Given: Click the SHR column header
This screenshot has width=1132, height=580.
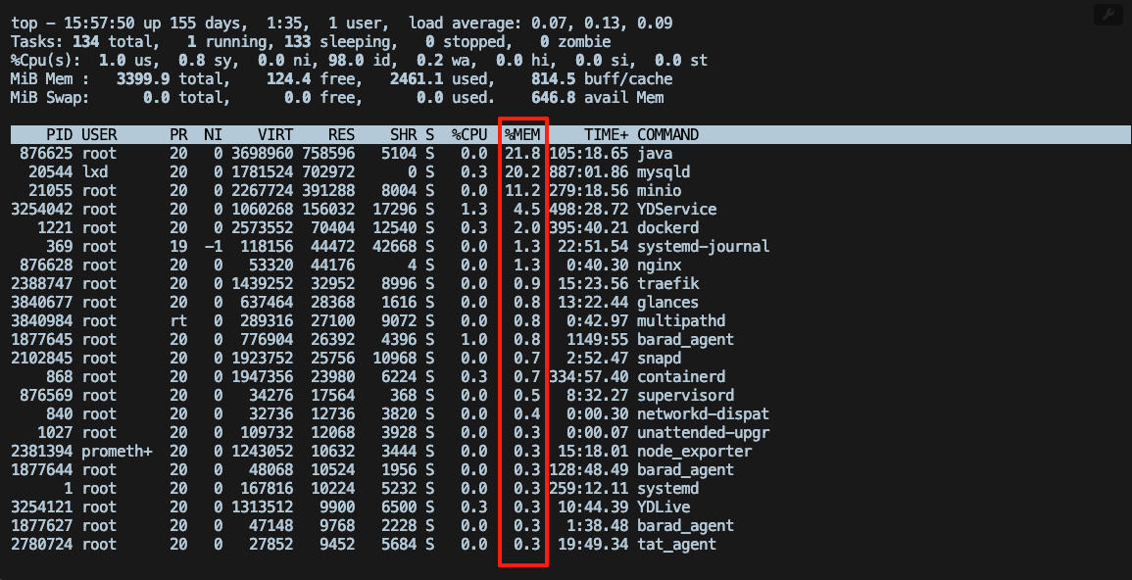Looking at the screenshot, I should pos(404,134).
